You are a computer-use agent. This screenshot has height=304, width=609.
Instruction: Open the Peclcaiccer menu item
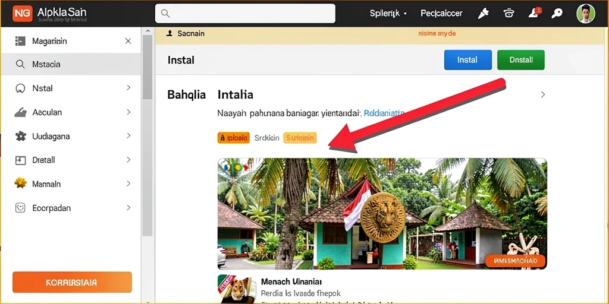(x=441, y=14)
